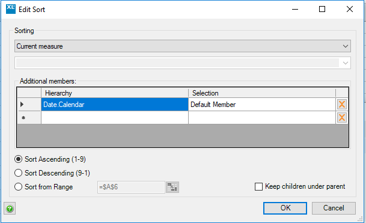Click the green help icon
Image resolution: width=366 pixels, height=223 pixels.
(10, 209)
